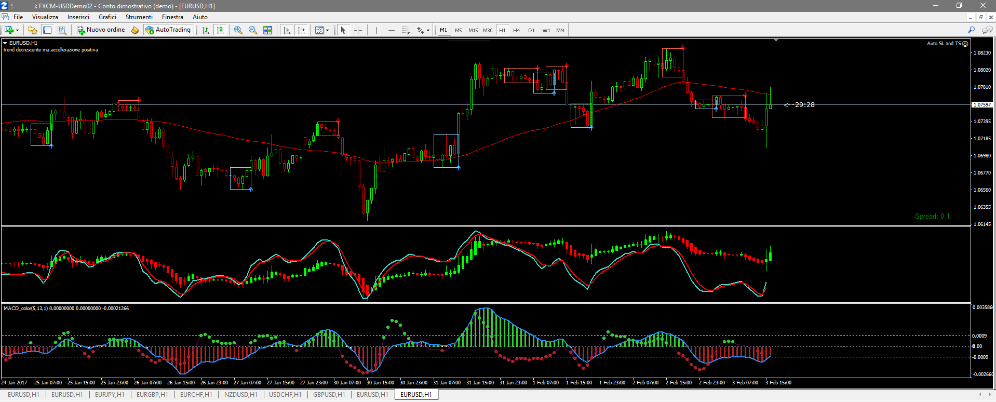Open the Strumenti menu
The width and height of the screenshot is (996, 402).
pyautogui.click(x=139, y=17)
